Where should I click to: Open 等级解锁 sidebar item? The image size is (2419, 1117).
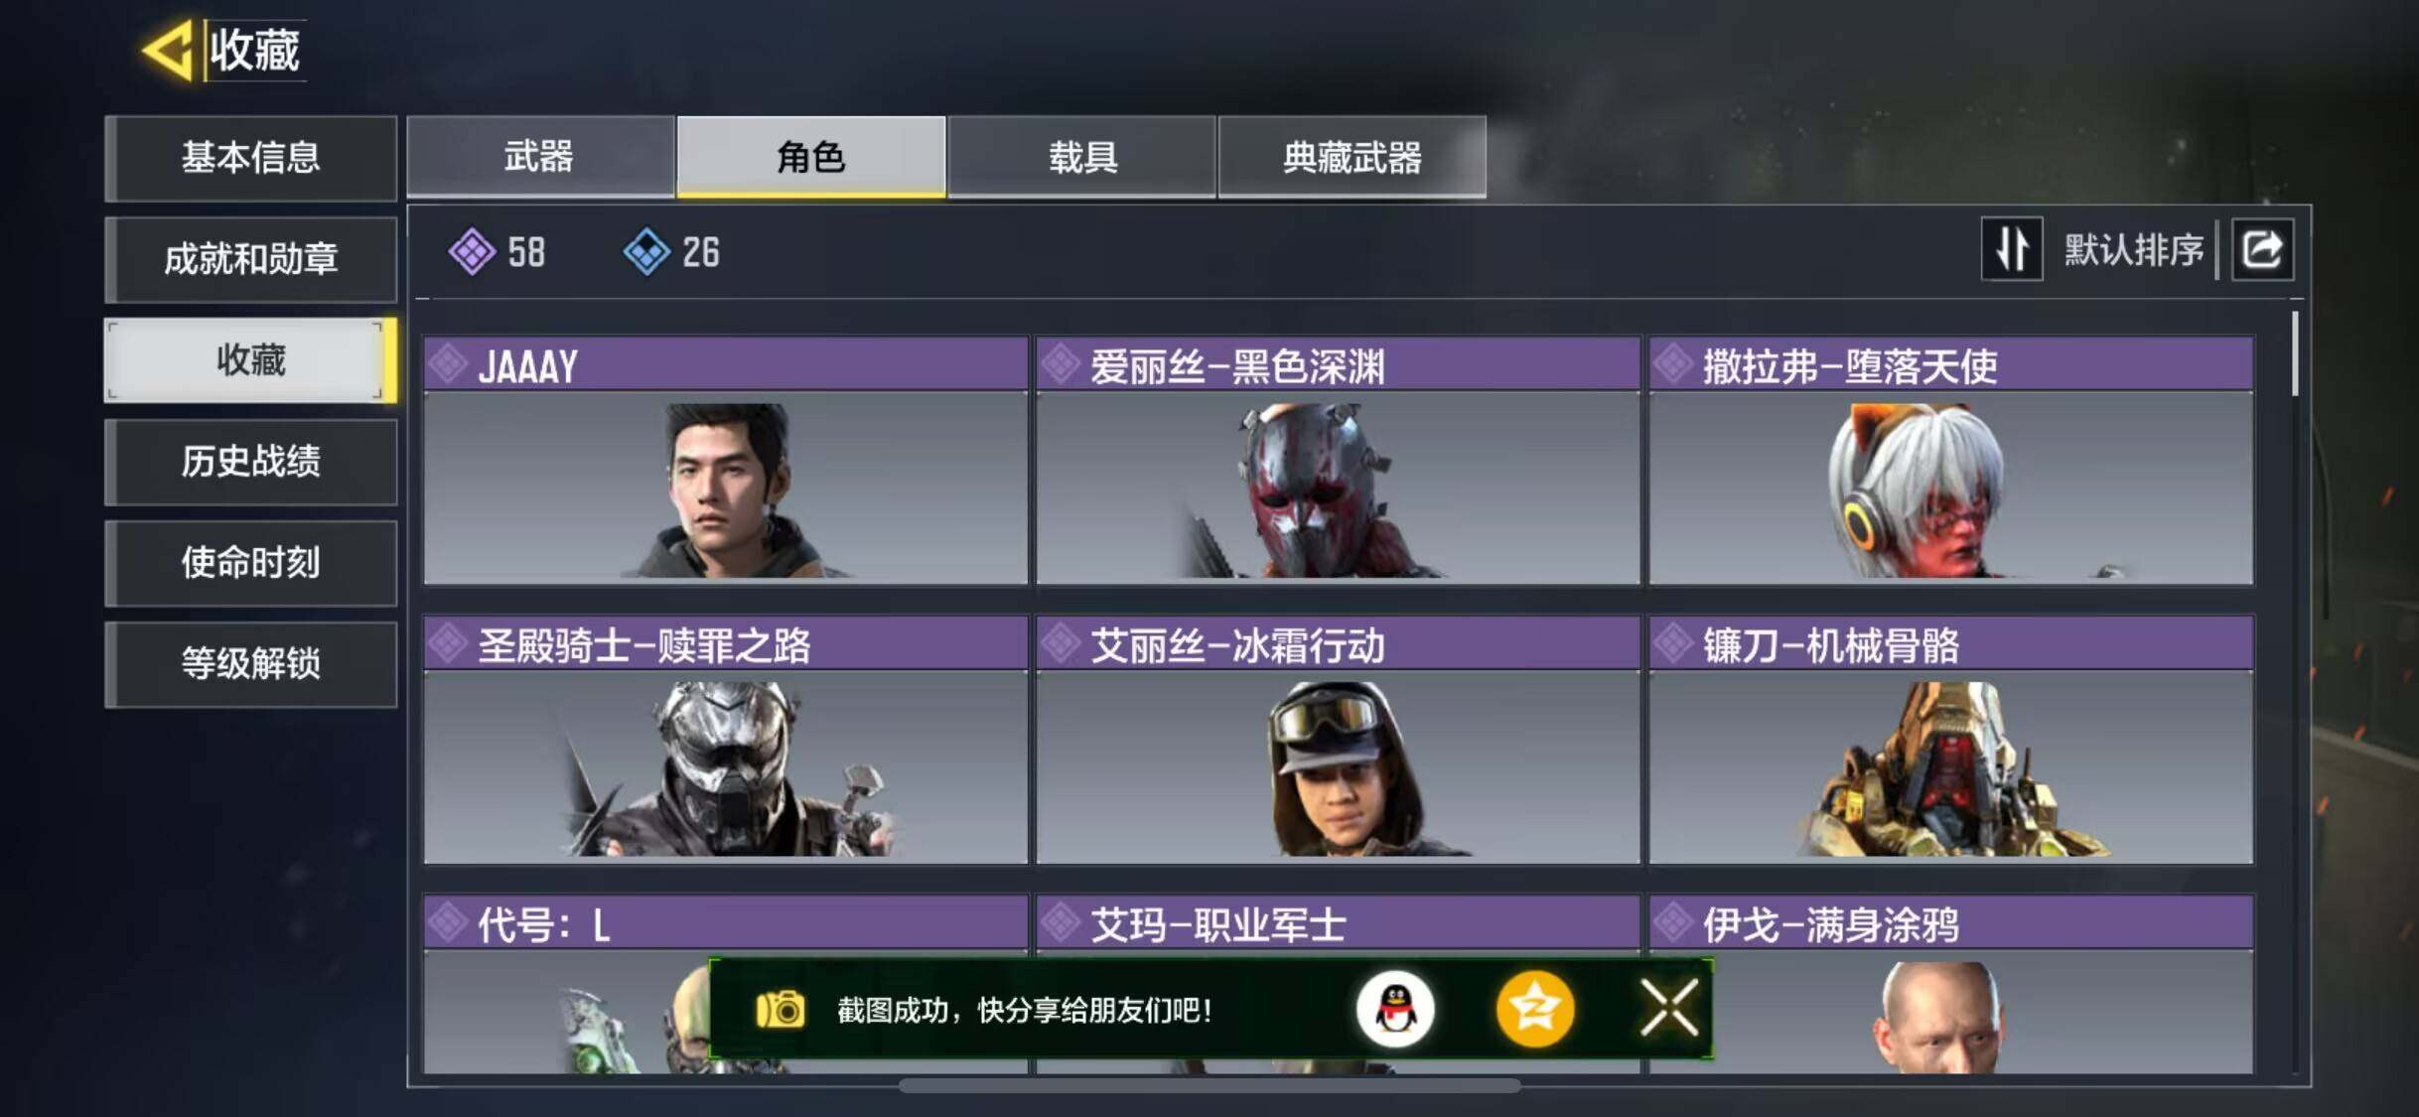tap(251, 664)
